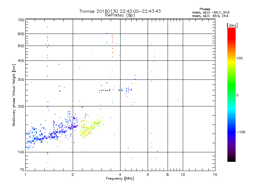This screenshot has height=190, width=253.
Task: Click the mean, sd,X value line
Action: coord(210,16)
